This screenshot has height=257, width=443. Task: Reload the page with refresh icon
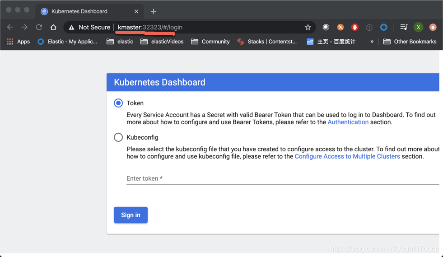39,28
